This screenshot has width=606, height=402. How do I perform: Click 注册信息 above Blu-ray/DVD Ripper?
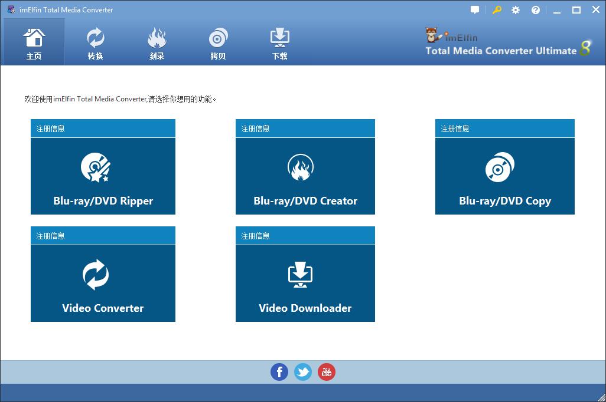click(x=51, y=128)
